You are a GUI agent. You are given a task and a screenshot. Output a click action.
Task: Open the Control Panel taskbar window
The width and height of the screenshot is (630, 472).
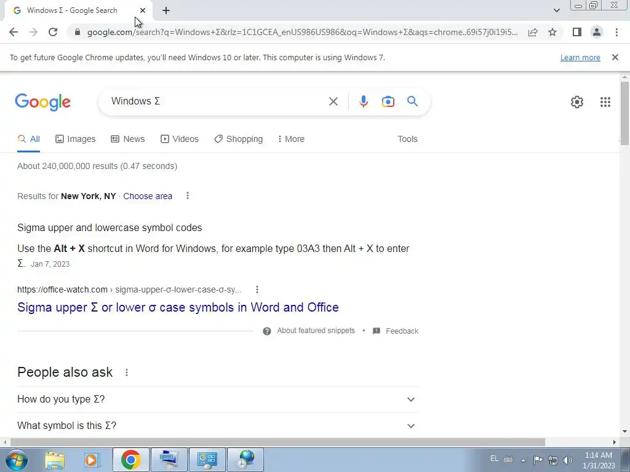point(207,460)
